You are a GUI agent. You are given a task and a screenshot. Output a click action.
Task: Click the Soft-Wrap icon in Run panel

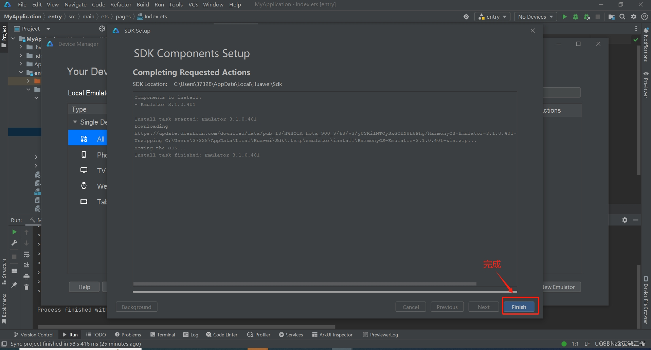coord(26,254)
